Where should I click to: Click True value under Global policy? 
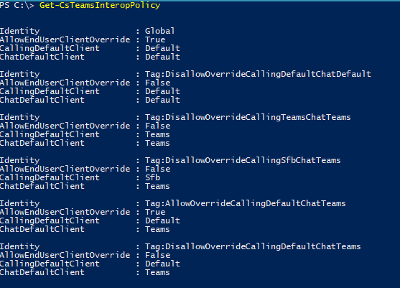click(x=155, y=40)
